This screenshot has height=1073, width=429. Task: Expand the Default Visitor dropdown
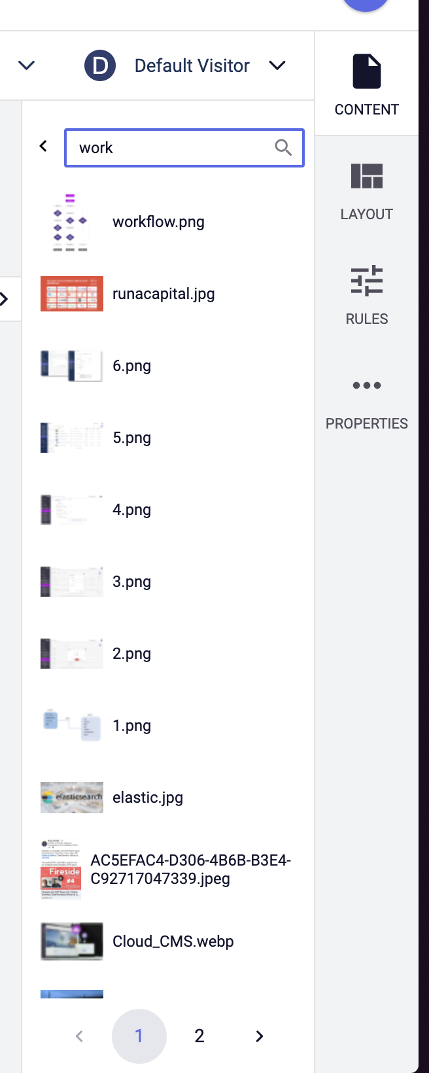tap(277, 65)
